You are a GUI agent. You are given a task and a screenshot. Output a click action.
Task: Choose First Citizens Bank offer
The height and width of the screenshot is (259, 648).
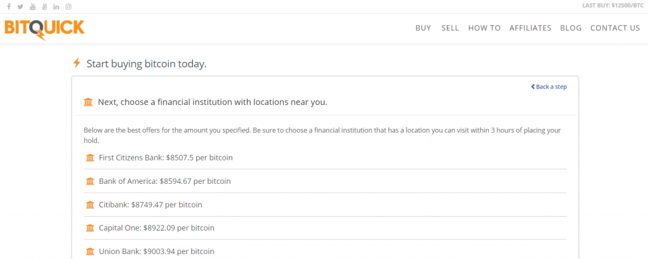tap(325, 157)
